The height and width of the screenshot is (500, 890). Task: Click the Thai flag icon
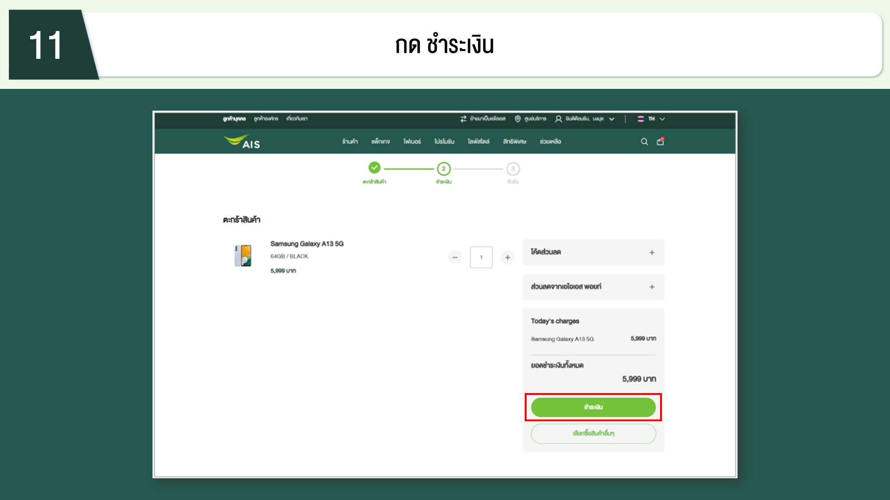pyautogui.click(x=641, y=119)
